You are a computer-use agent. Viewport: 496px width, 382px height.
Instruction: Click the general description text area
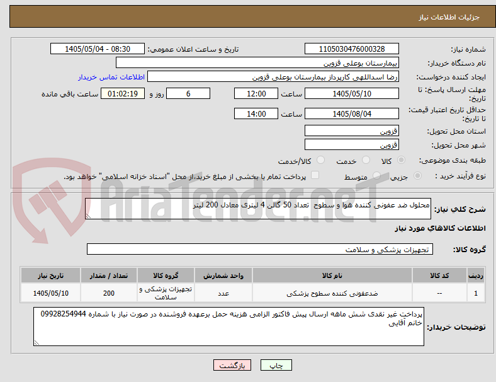pos(258,209)
